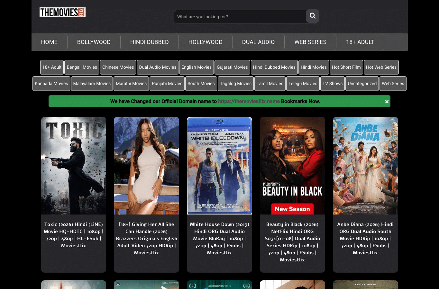This screenshot has width=439, height=289.
Task: Open the TheMoviesFlix logo homepage
Action: (x=62, y=12)
